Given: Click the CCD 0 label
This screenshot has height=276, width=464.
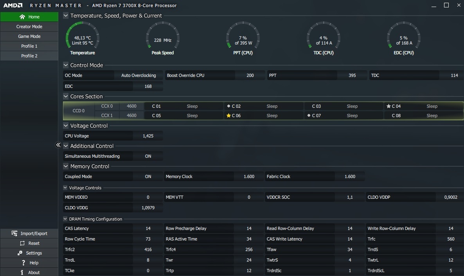Looking at the screenshot, I should [x=79, y=111].
